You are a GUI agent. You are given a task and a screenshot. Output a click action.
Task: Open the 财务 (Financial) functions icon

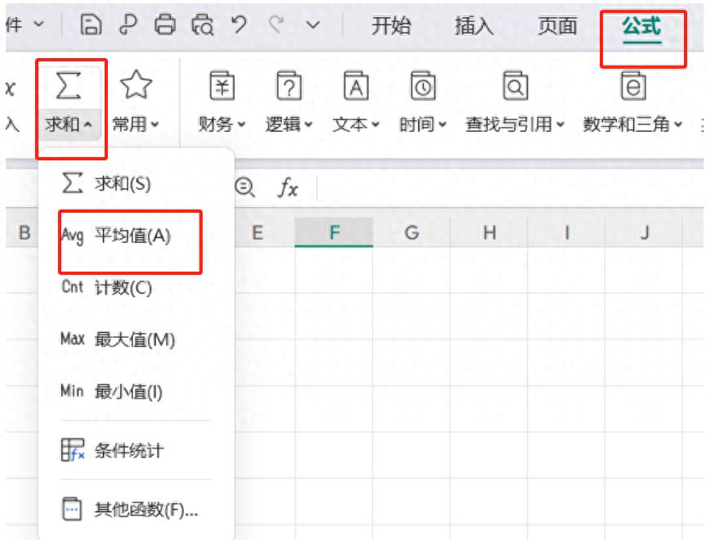click(x=221, y=86)
